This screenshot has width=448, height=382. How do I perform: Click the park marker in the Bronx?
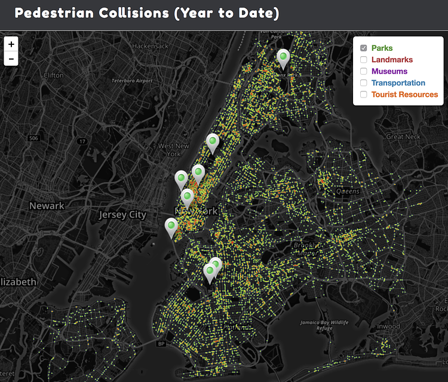(283, 59)
